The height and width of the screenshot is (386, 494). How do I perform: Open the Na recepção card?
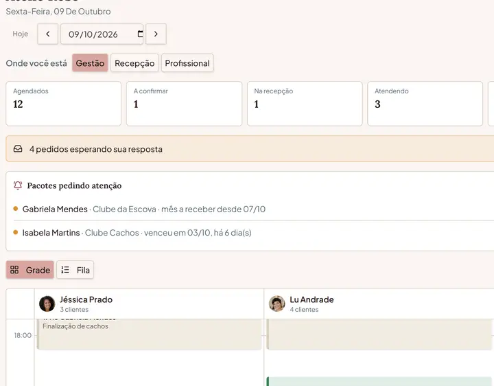tap(305, 104)
